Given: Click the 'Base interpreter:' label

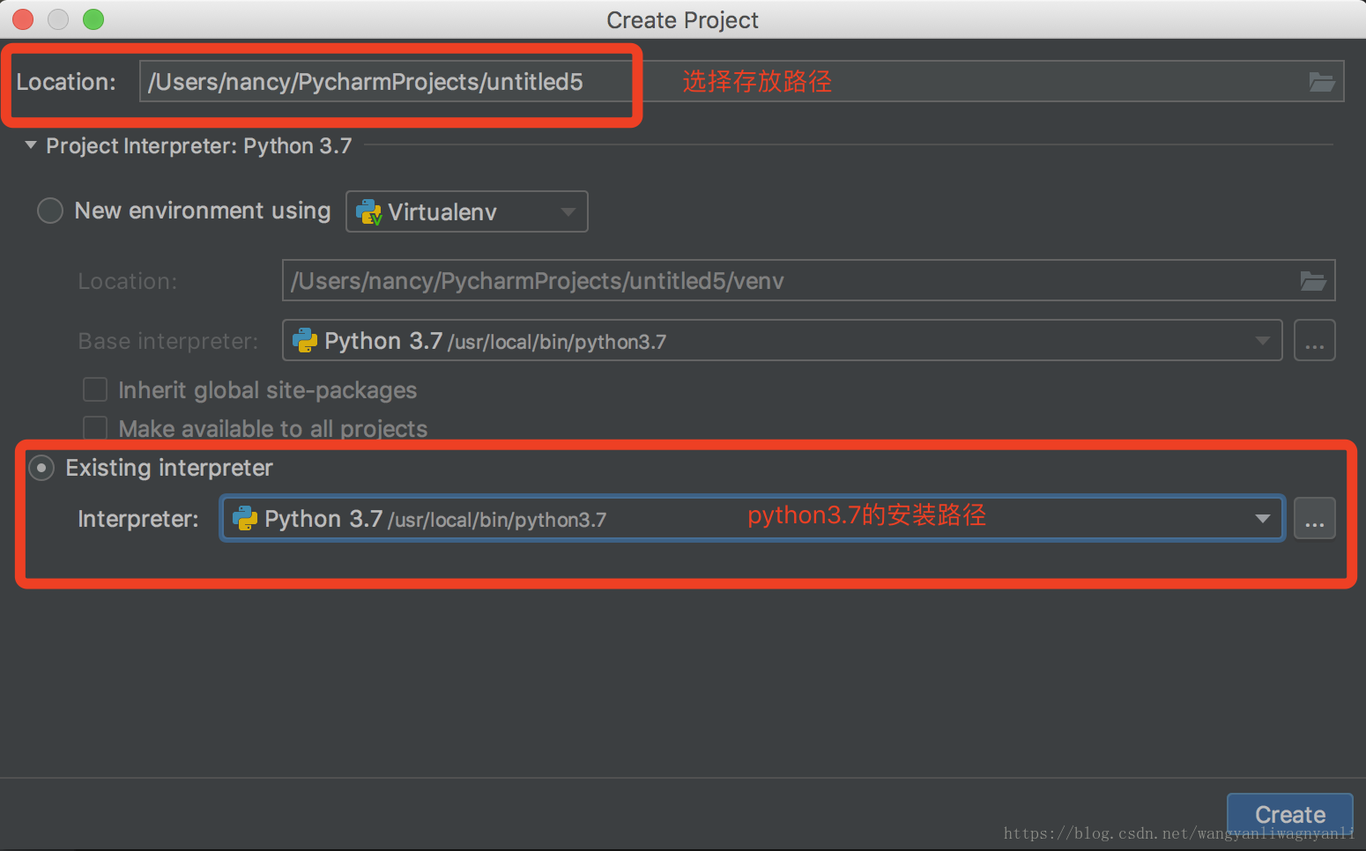Looking at the screenshot, I should tap(168, 341).
